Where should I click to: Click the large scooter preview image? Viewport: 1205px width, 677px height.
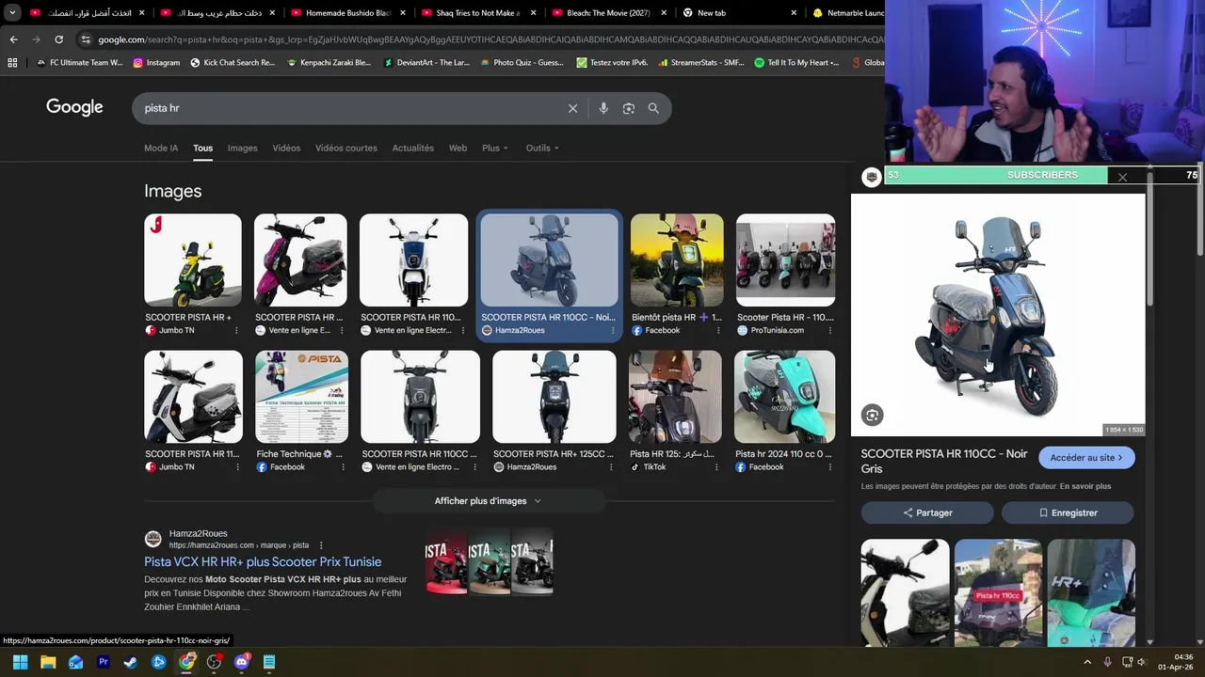998,315
